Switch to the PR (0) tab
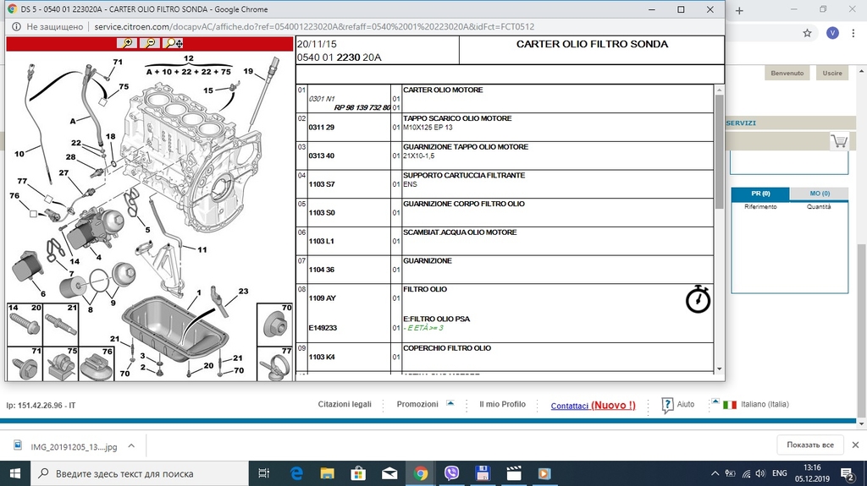The height and width of the screenshot is (486, 867). (x=760, y=194)
